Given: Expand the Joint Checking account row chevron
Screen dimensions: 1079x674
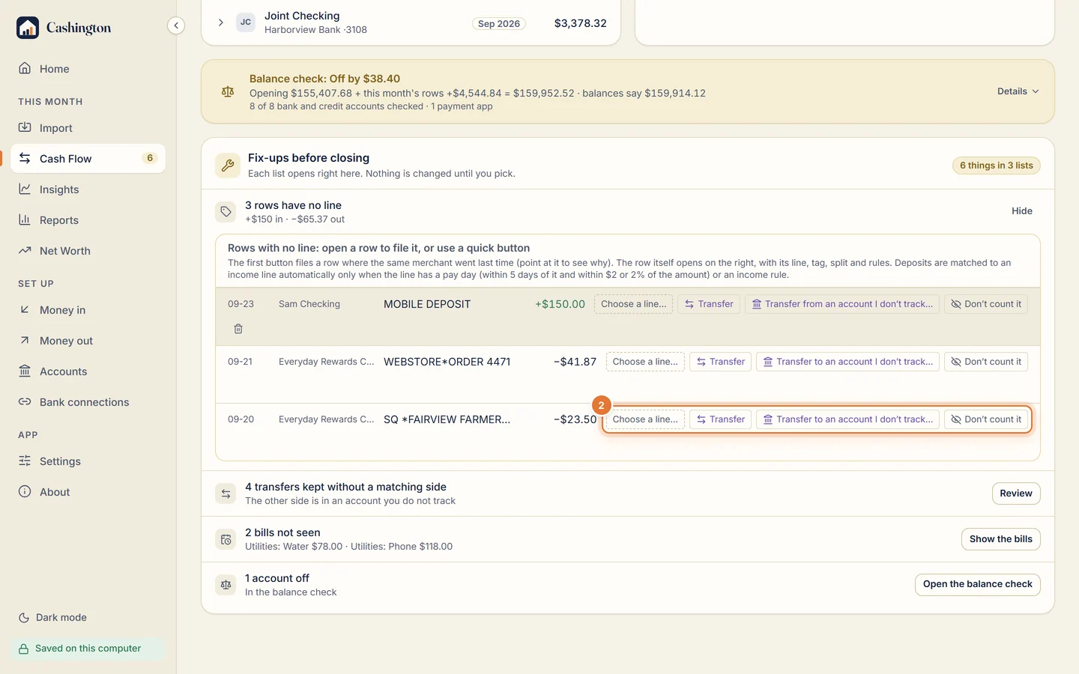Looking at the screenshot, I should point(220,22).
